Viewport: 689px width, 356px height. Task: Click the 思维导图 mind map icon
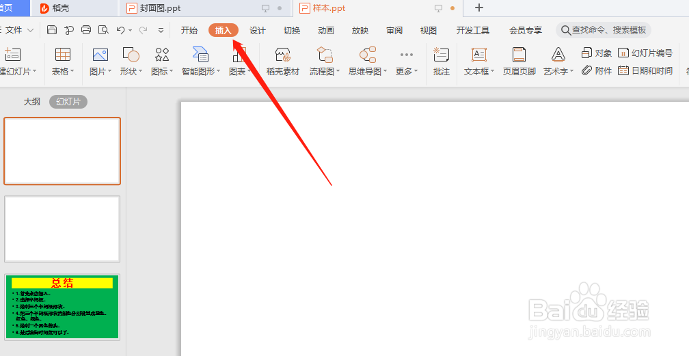[368, 55]
